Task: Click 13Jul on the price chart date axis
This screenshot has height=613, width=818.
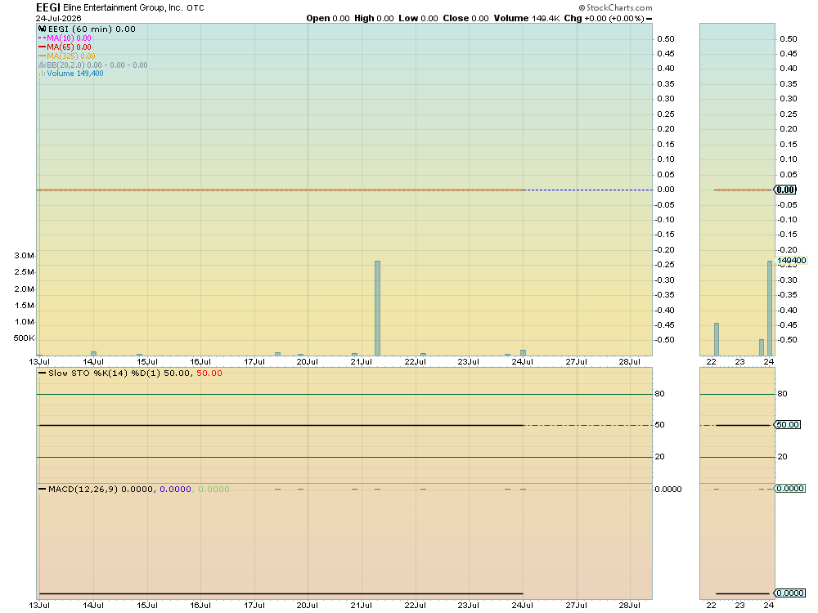Action: (39, 362)
